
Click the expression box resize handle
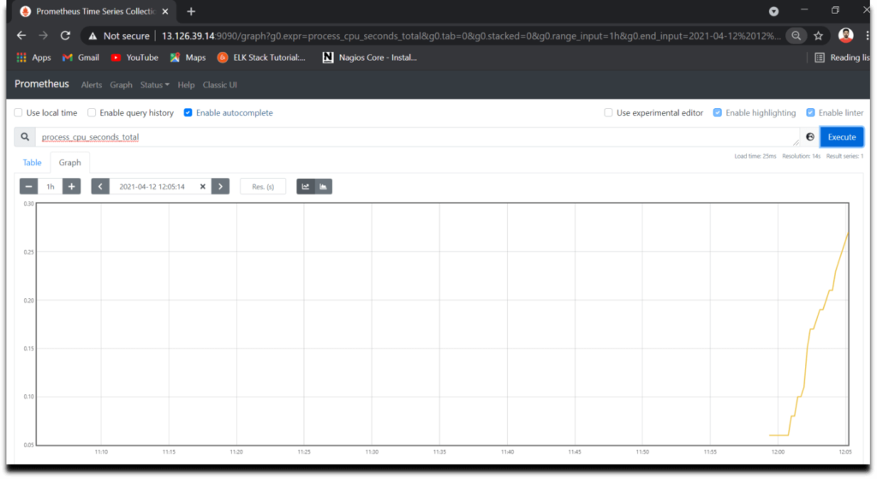tap(796, 143)
